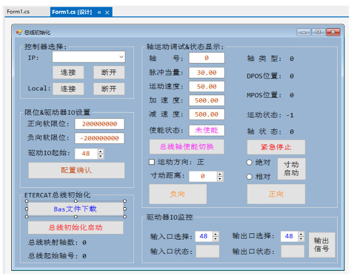
Task: Select the 限位&驱动器IO设置 group box title
Action: [x=57, y=113]
